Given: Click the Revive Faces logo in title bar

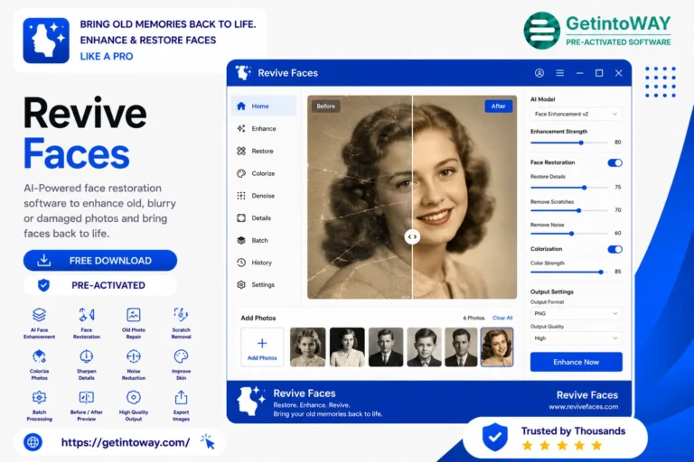Looking at the screenshot, I should pyautogui.click(x=243, y=72).
